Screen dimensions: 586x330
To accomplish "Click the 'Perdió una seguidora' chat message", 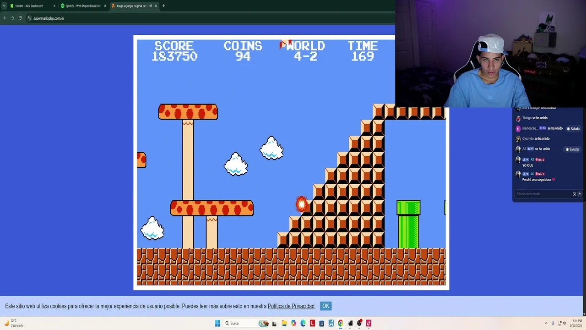I will (x=538, y=180).
